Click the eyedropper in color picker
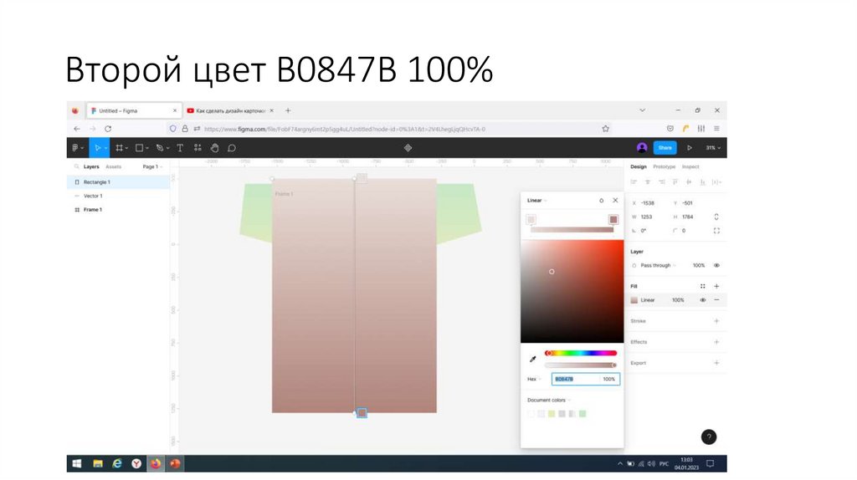Screen dimensions: 857x480 (x=533, y=359)
